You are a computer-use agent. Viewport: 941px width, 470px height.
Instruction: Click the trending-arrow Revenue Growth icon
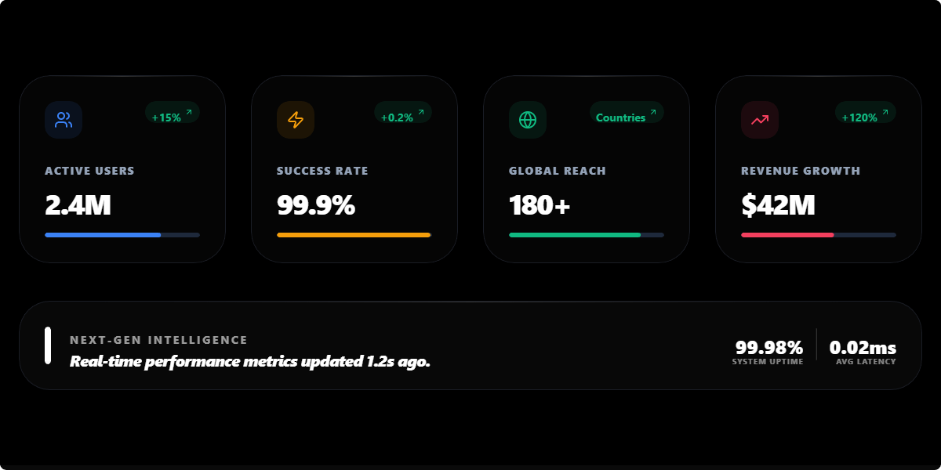click(x=760, y=120)
